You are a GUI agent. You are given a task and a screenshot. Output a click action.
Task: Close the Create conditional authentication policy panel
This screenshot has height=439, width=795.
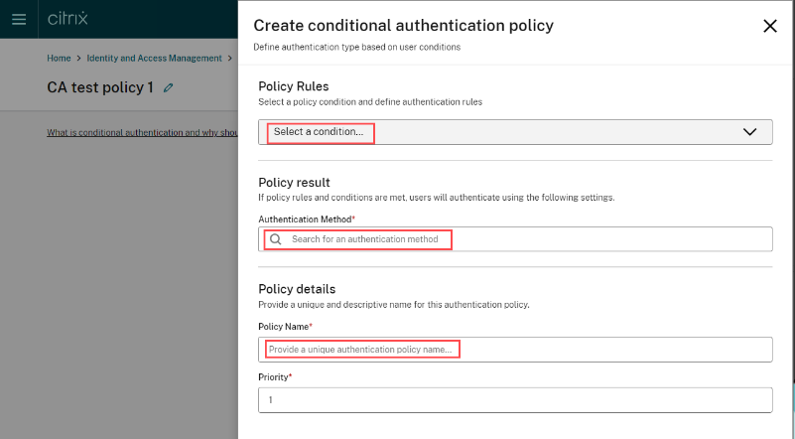pyautogui.click(x=769, y=27)
